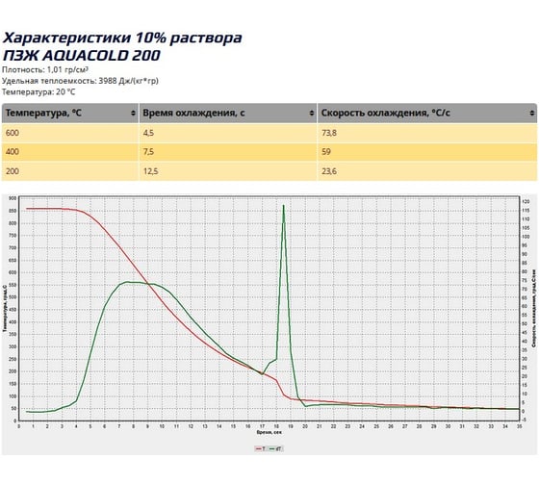Click the Время, сек axis title
The height and width of the screenshot is (485, 539).
click(269, 432)
